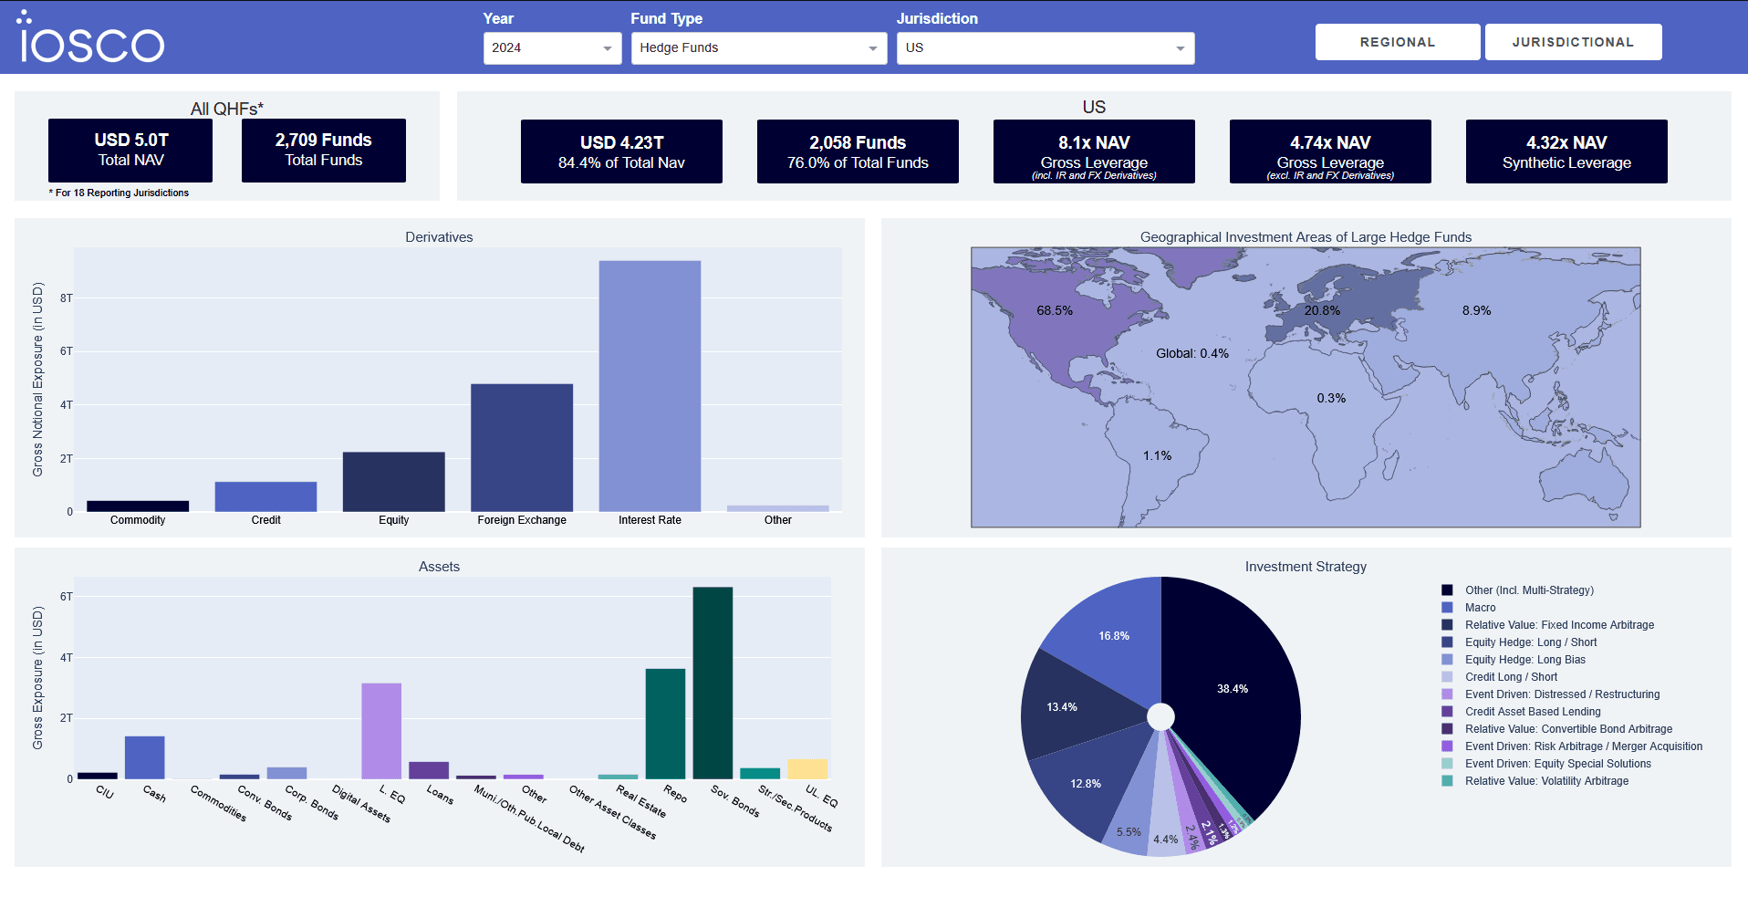
Task: Toggle Equity Hedge: Long / Short legend entry
Action: click(x=1519, y=642)
